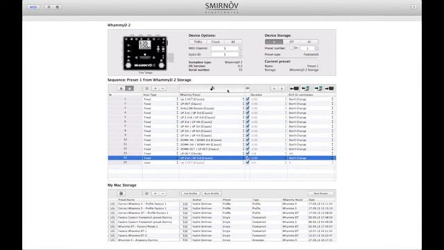Viewport: 444px width, 250px height.
Task: Click the left-arrow black pedal transfer icon
Action: pos(294,88)
